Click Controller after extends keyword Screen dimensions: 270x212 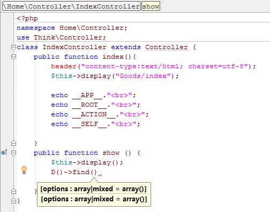coord(167,47)
